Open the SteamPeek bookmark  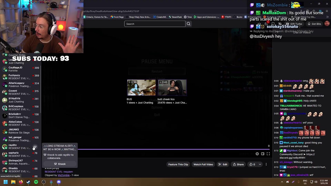175,17
